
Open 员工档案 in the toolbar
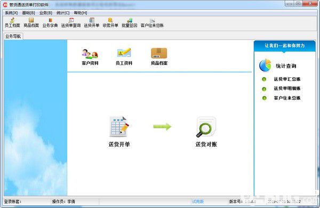(12, 22)
